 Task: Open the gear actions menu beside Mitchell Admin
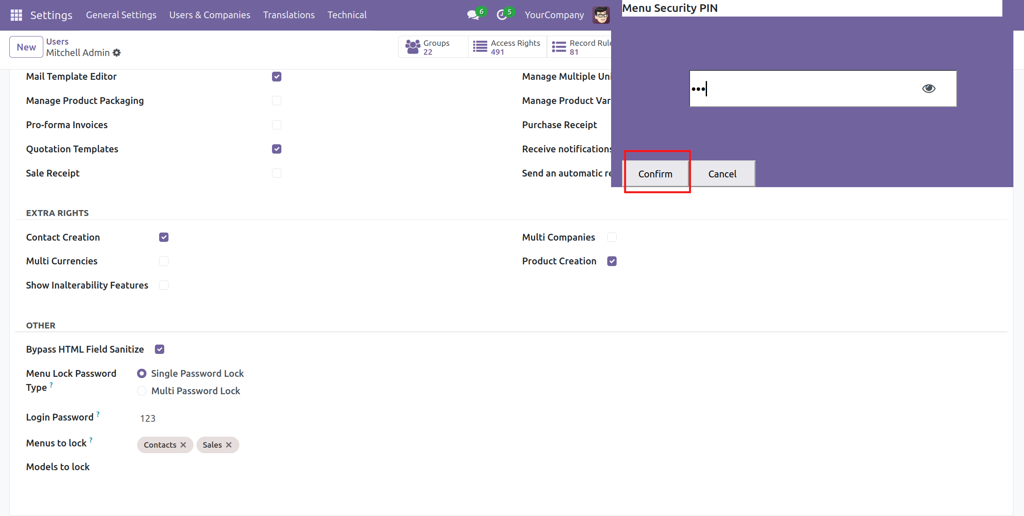[x=117, y=53]
